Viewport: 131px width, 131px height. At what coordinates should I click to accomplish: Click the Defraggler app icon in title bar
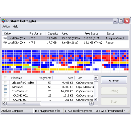pos(4,21)
